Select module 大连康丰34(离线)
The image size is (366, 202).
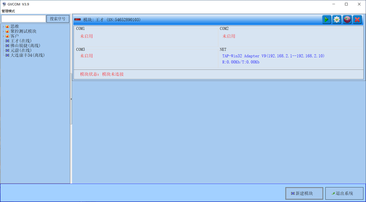click(x=28, y=56)
